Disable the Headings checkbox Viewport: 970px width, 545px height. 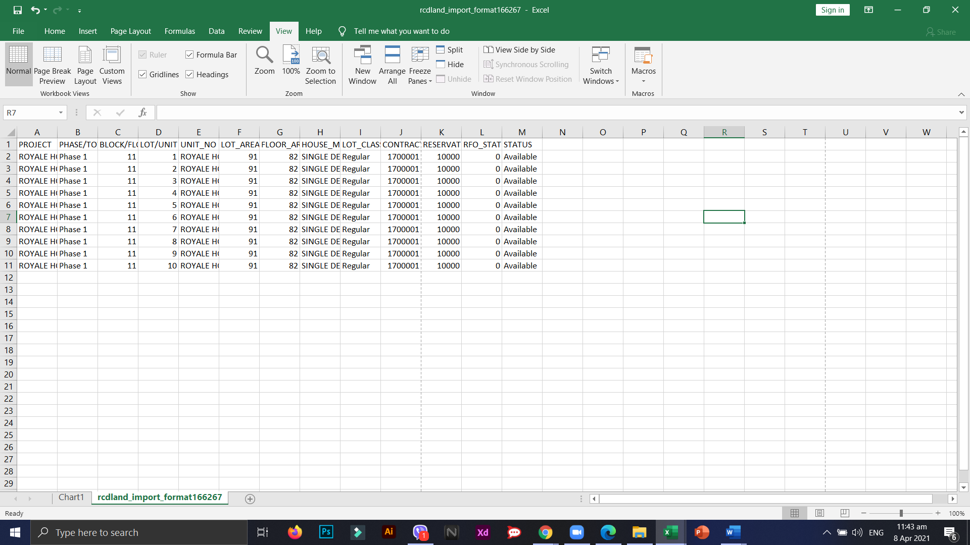[x=190, y=75]
